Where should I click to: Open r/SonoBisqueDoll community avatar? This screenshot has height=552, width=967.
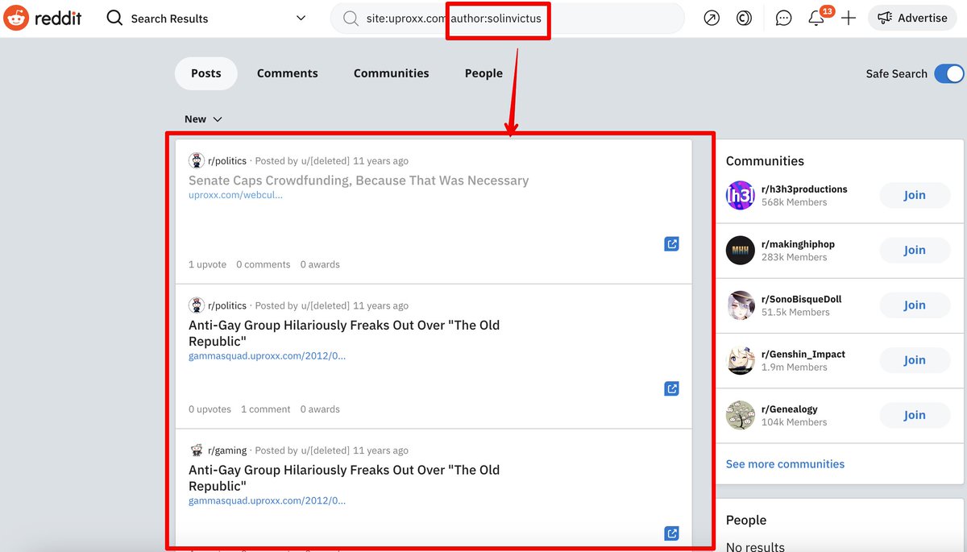coord(741,305)
